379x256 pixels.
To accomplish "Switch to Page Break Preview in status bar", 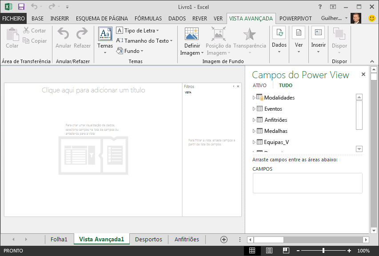I will (286, 251).
